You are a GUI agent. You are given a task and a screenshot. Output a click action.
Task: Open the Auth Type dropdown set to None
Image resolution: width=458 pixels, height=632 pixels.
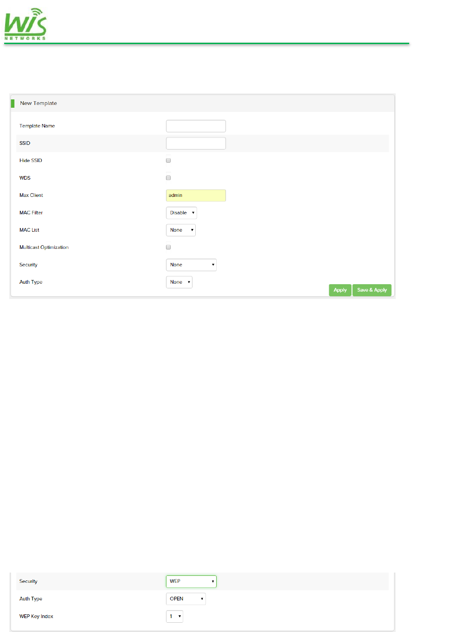[179, 282]
